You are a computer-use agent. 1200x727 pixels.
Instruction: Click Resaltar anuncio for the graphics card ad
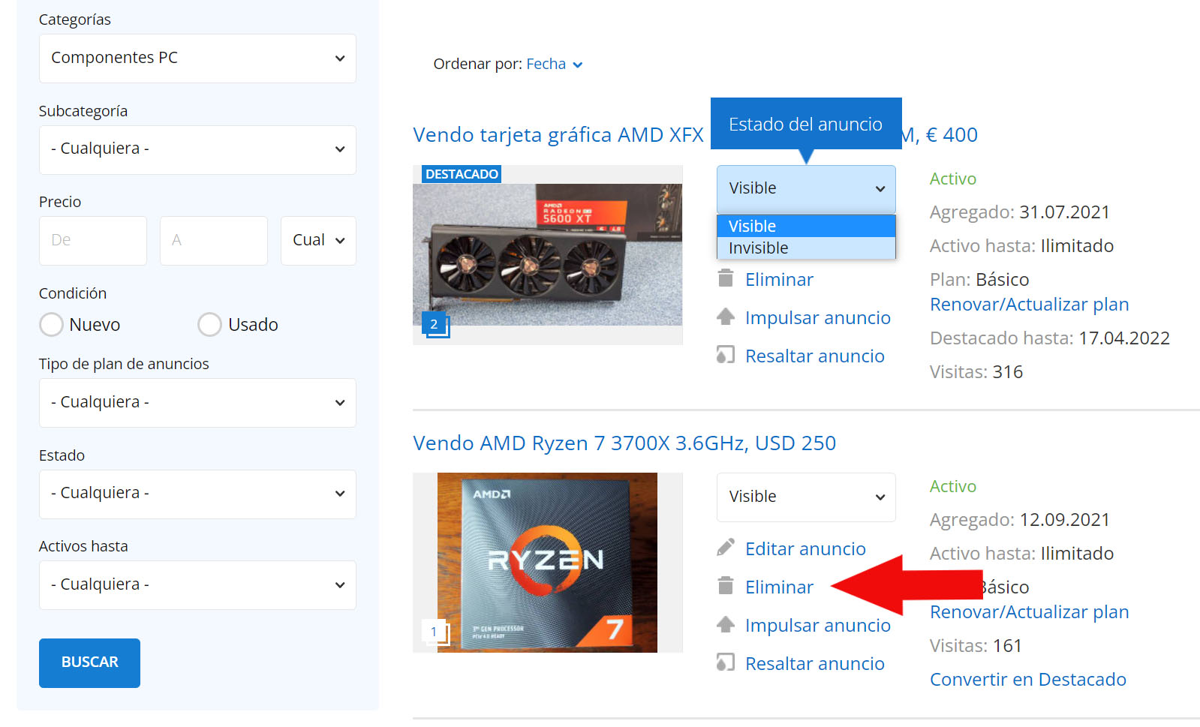(x=815, y=356)
